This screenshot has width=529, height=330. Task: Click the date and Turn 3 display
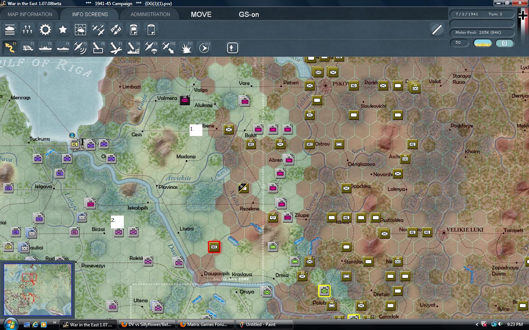tap(482, 14)
